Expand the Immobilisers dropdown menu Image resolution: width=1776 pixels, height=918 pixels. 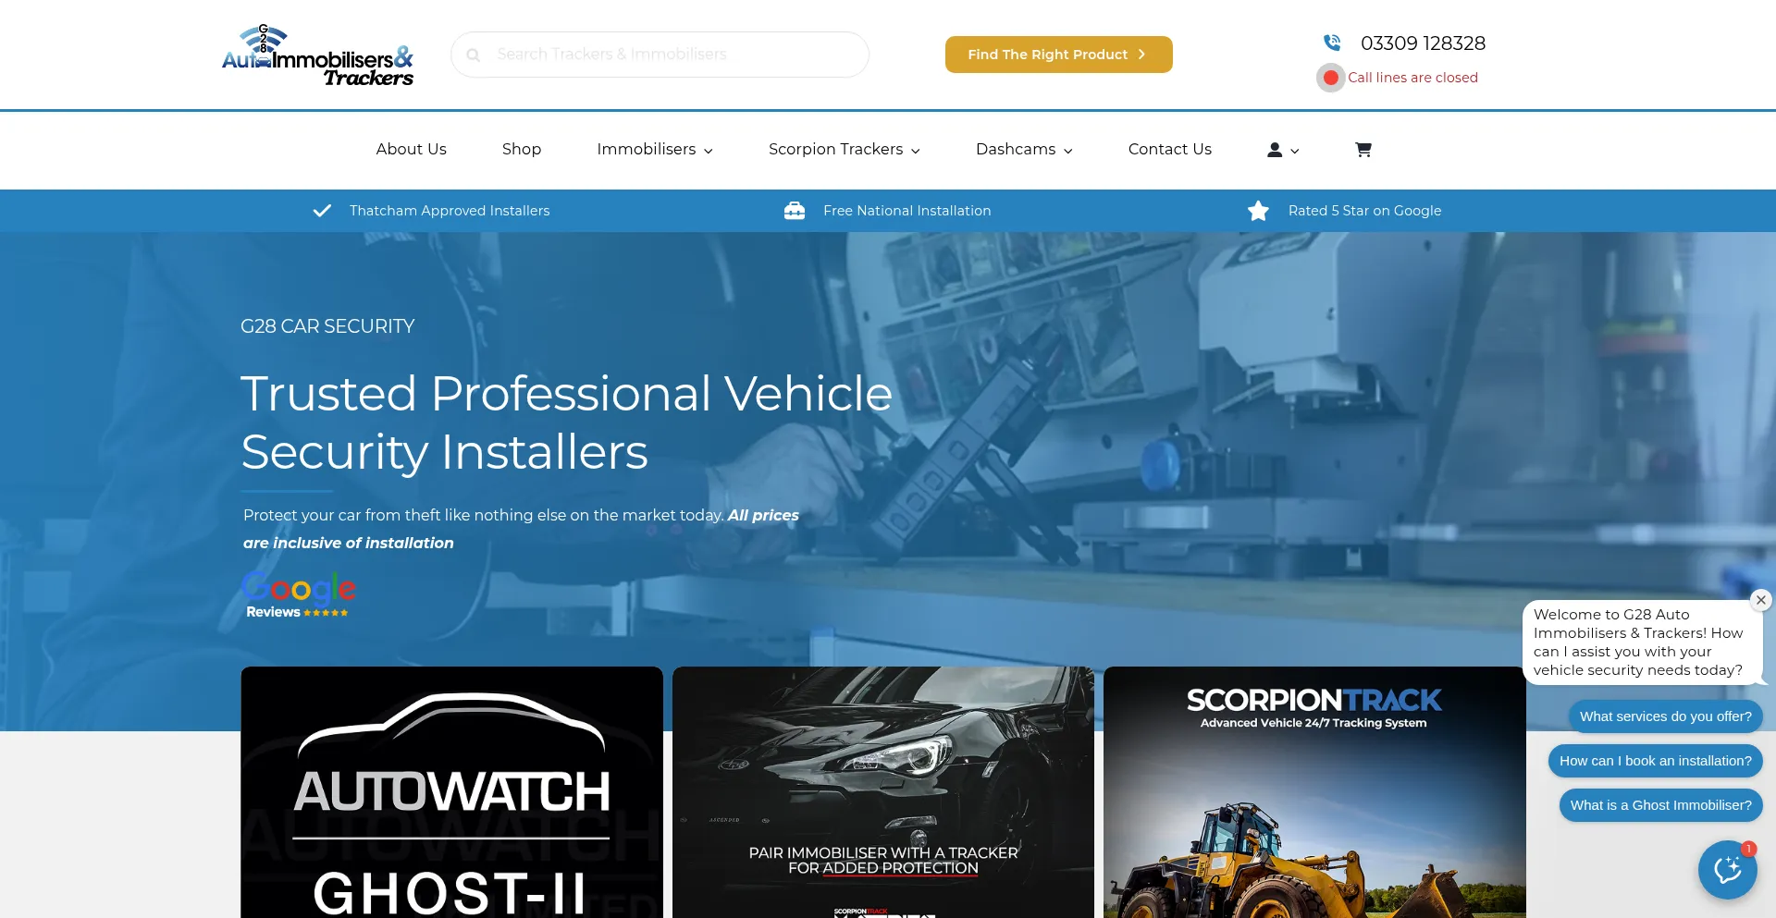point(654,150)
